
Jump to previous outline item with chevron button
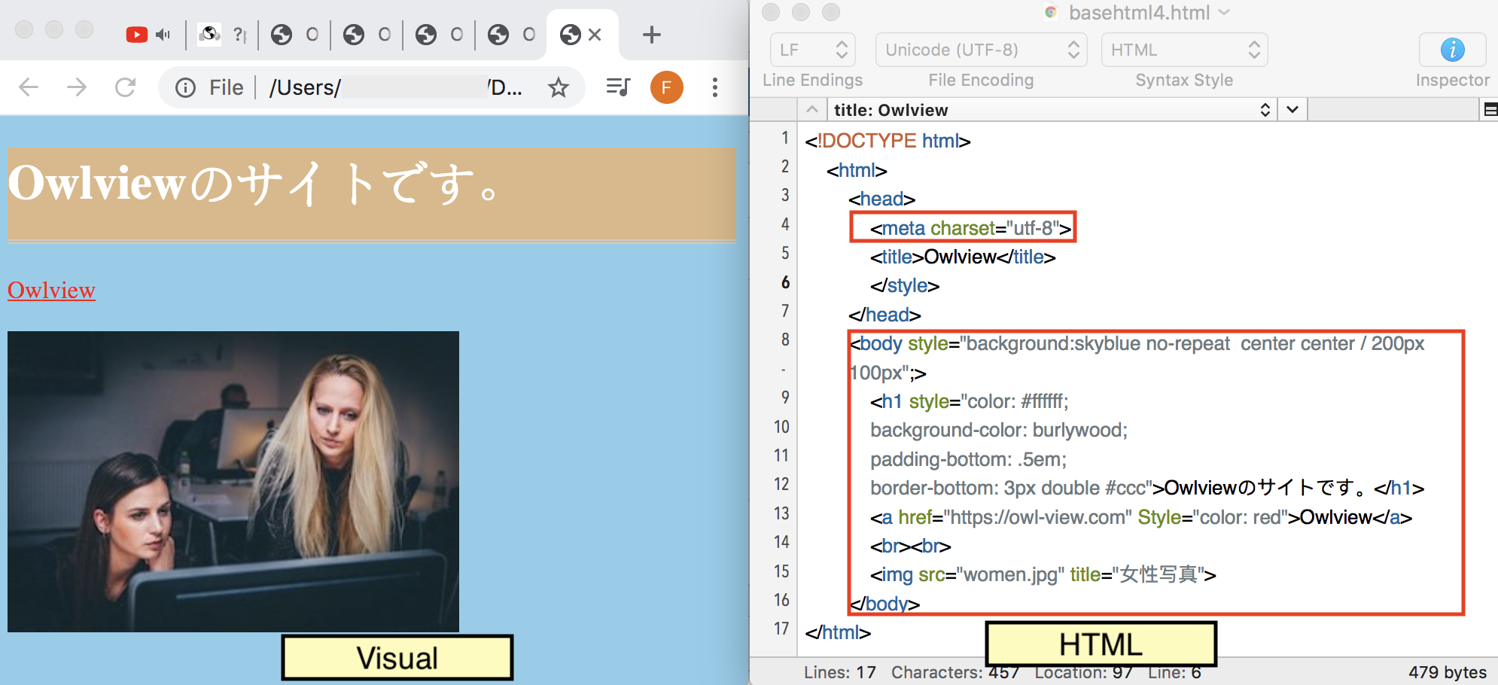811,110
